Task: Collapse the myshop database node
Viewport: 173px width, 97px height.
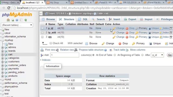Action: pyautogui.click(x=1, y=40)
